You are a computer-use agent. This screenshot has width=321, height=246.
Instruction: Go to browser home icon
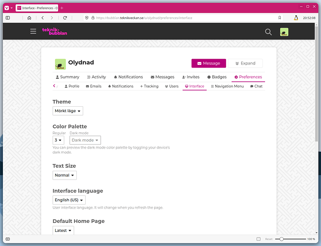pyautogui.click(x=29, y=18)
